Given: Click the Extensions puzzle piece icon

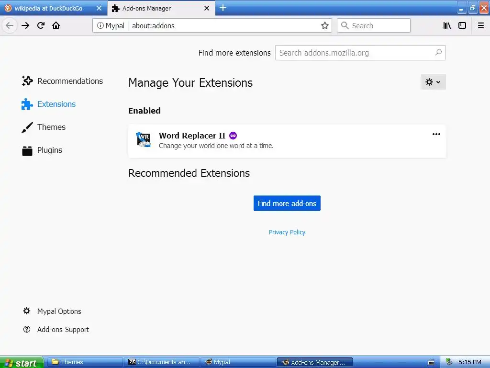Looking at the screenshot, I should point(27,104).
